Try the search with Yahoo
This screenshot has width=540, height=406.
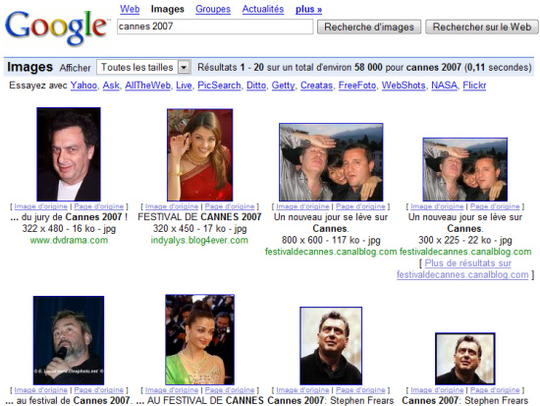(x=83, y=86)
